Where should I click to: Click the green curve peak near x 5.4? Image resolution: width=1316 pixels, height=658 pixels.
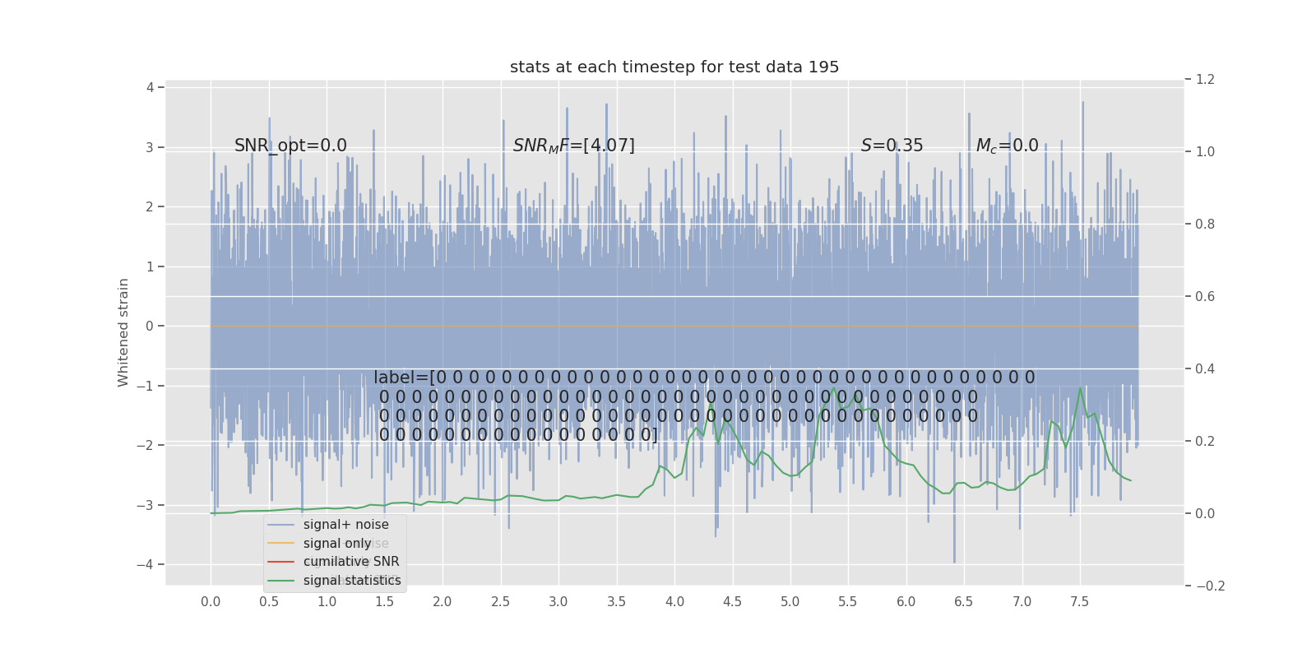tap(834, 387)
